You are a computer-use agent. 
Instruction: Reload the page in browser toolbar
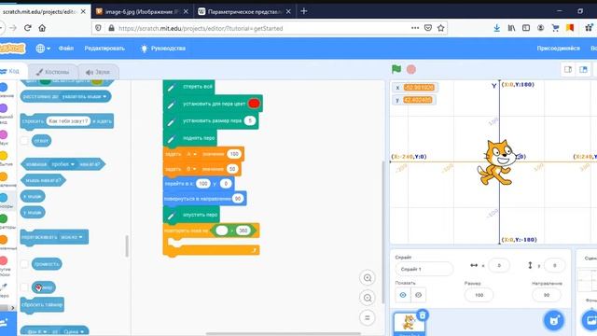pos(27,28)
